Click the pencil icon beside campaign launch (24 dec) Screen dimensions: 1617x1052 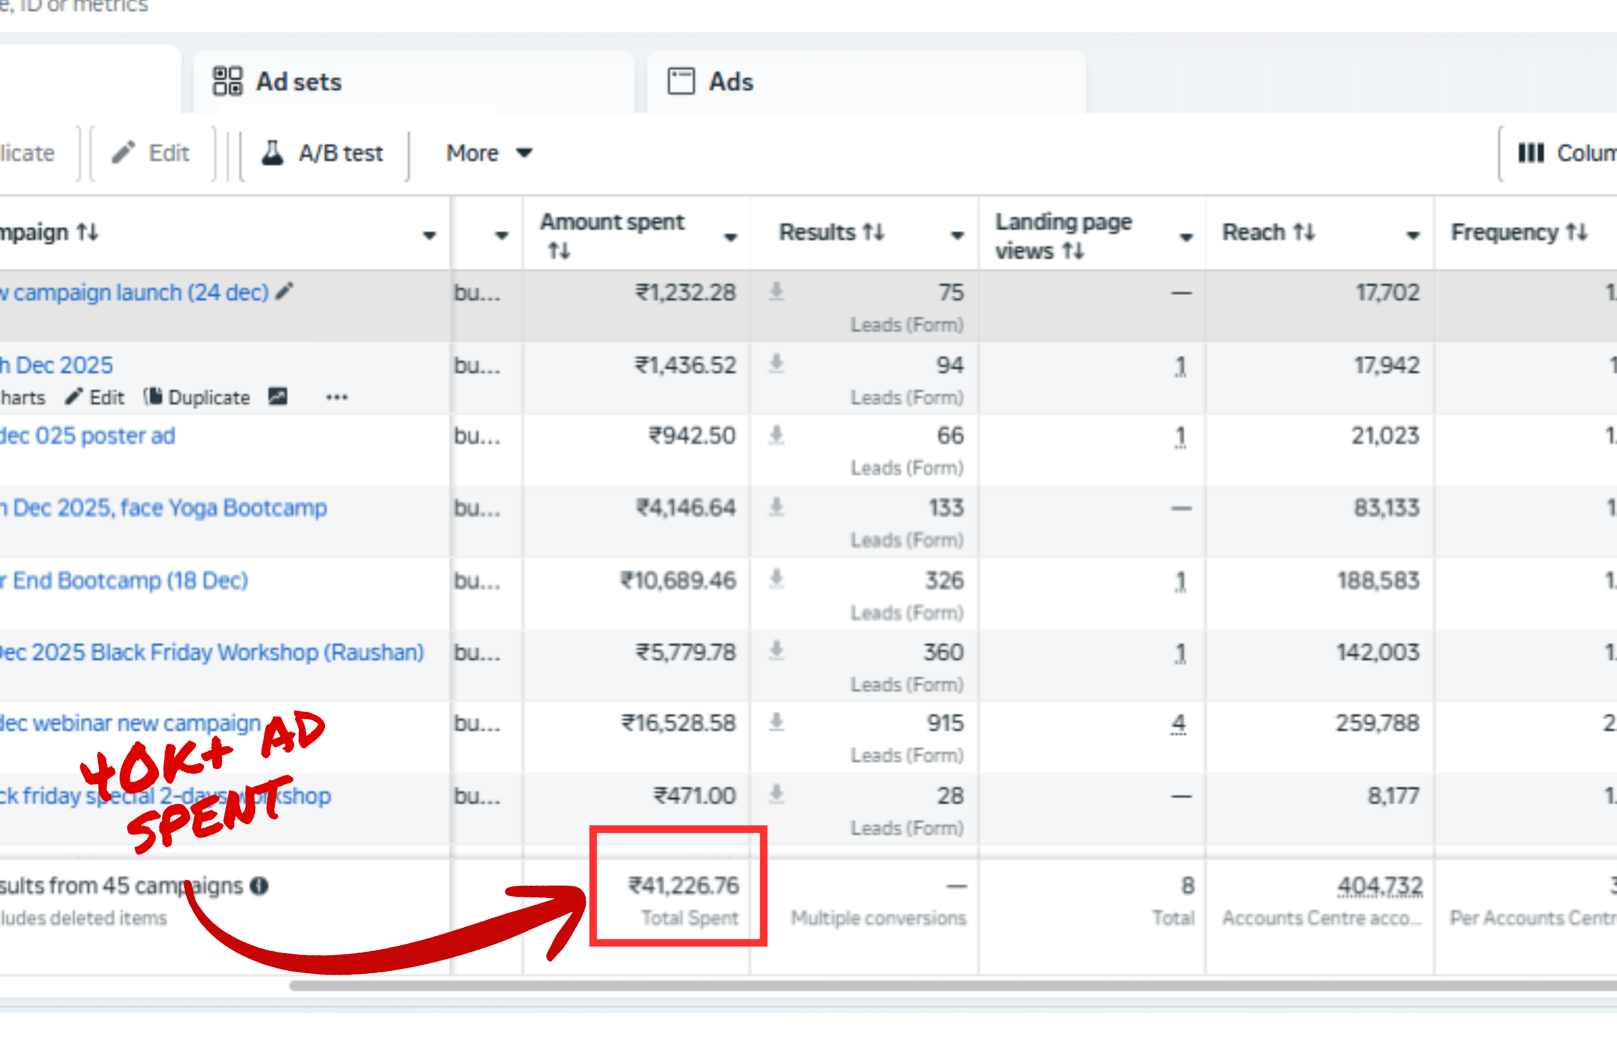pyautogui.click(x=285, y=292)
